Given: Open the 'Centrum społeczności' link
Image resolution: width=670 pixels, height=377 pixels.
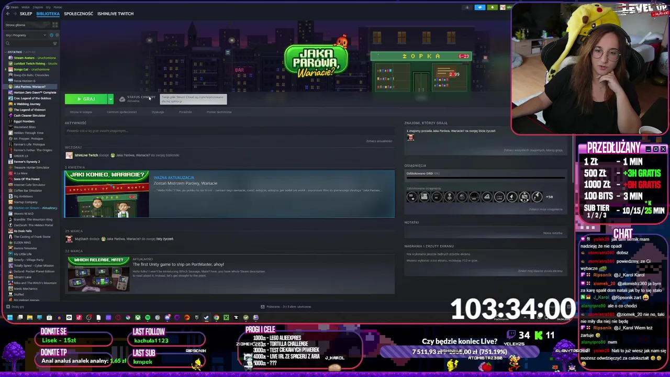Looking at the screenshot, I should coord(121,112).
